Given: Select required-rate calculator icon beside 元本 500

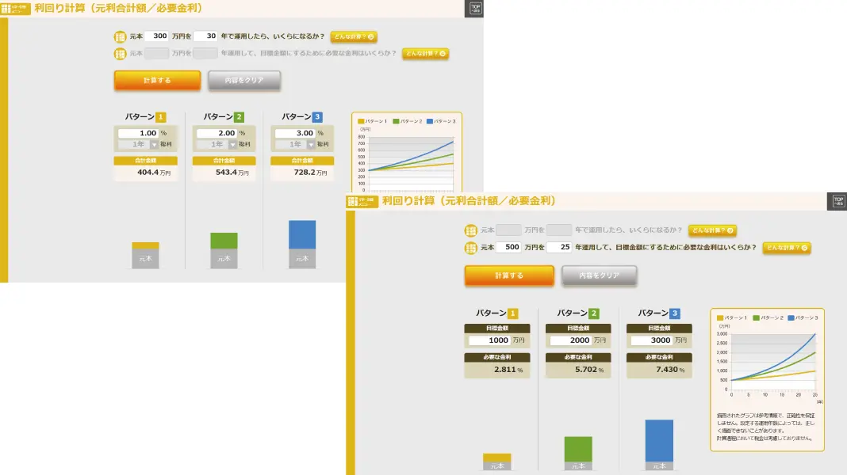Looking at the screenshot, I should pyautogui.click(x=470, y=248).
